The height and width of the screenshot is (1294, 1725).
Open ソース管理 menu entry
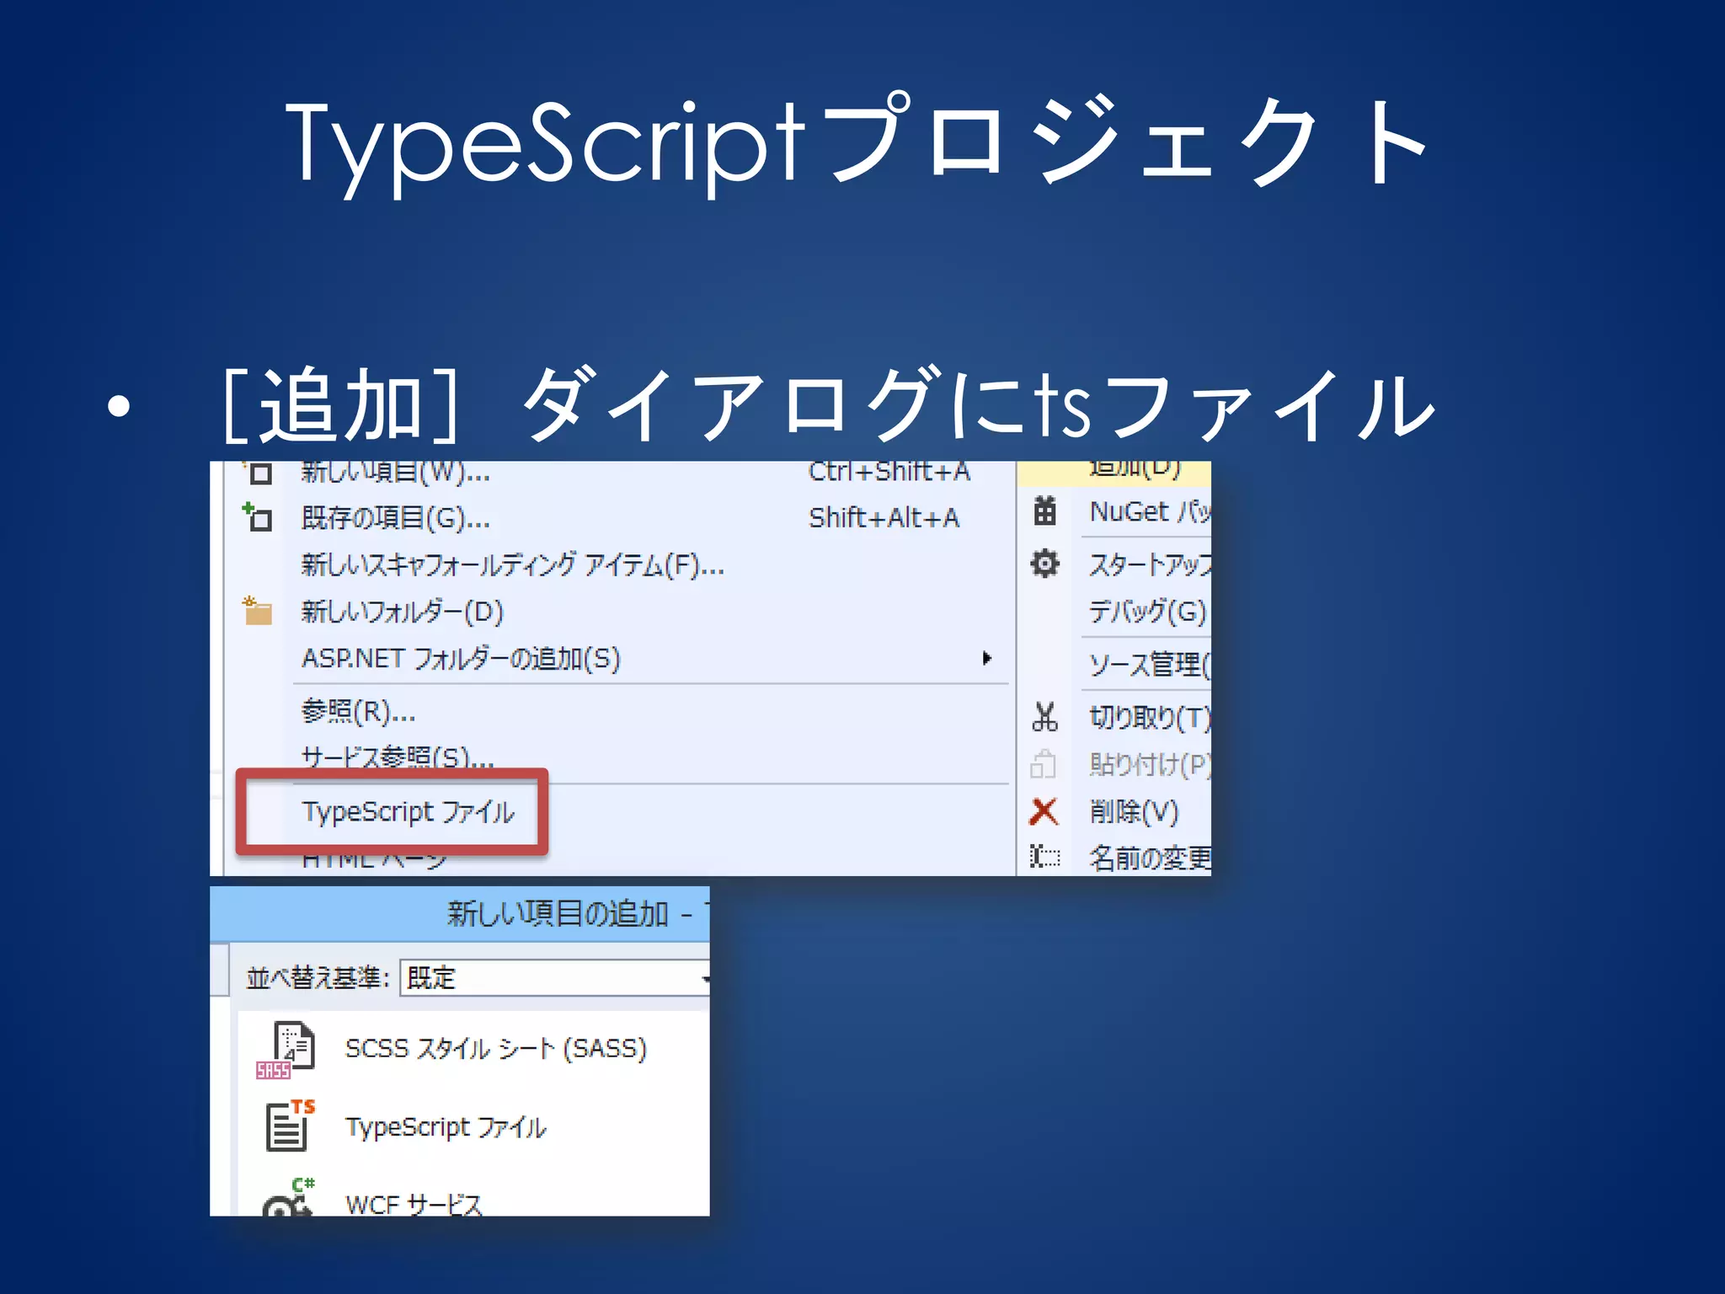(1150, 664)
